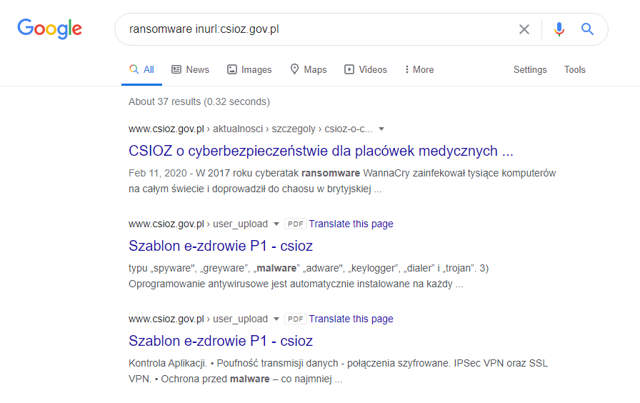Open the Szablon e-zdrowie link above Kontrola Aplikacji
Viewport: 640px width, 403px height.
click(221, 341)
